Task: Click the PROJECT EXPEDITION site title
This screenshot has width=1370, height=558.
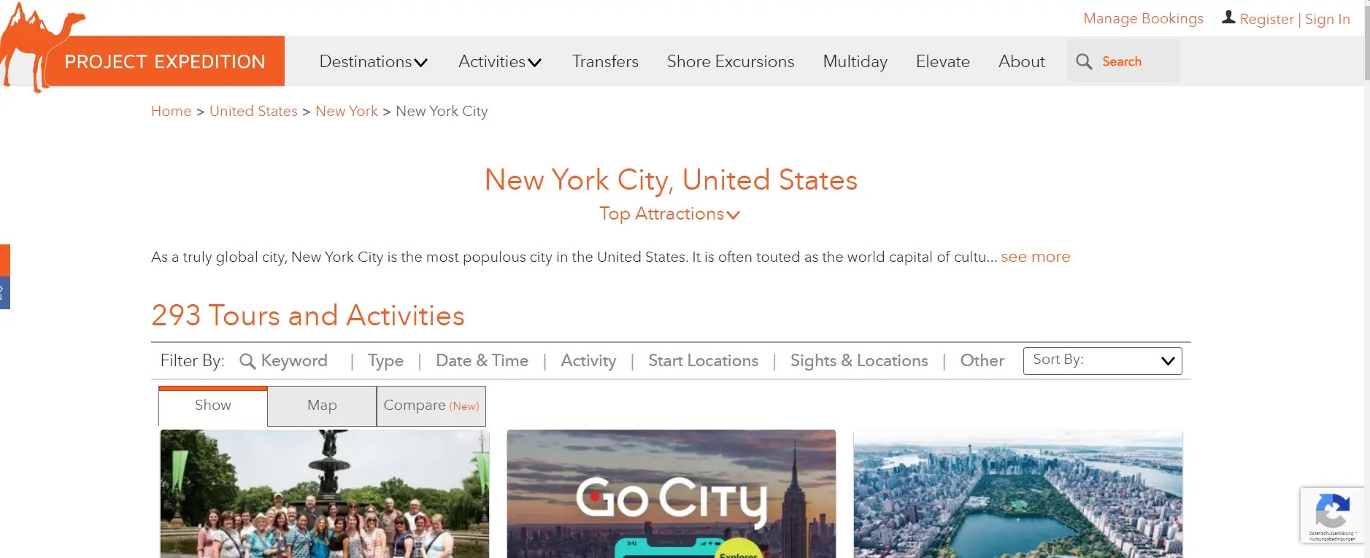Action: pos(165,61)
